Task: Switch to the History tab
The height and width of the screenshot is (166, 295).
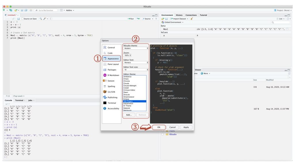Action: [x=179, y=15]
